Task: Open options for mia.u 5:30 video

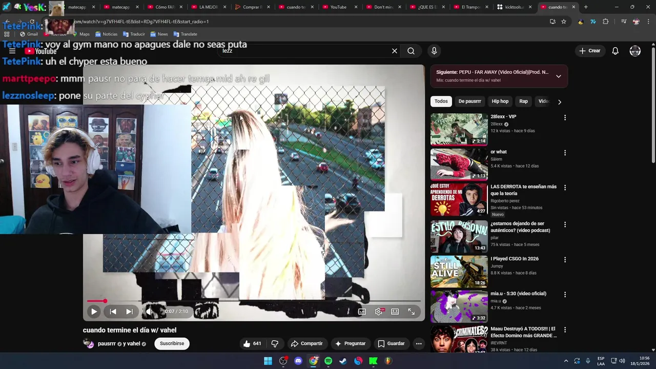Action: [565, 294]
